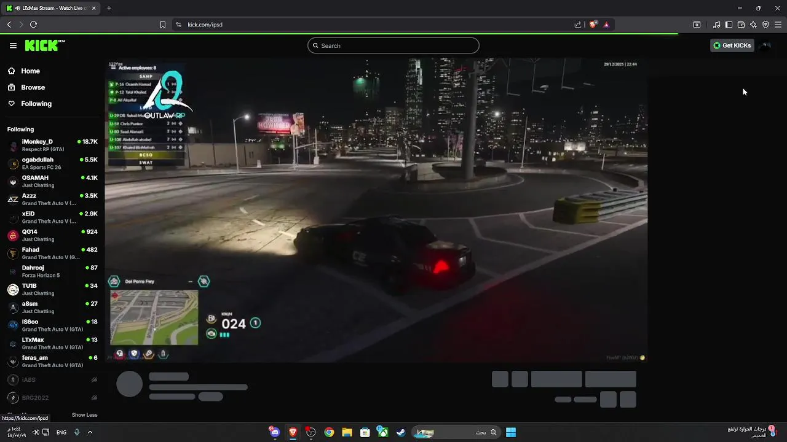Open volume control in system tray
This screenshot has height=442, width=787.
[36, 432]
